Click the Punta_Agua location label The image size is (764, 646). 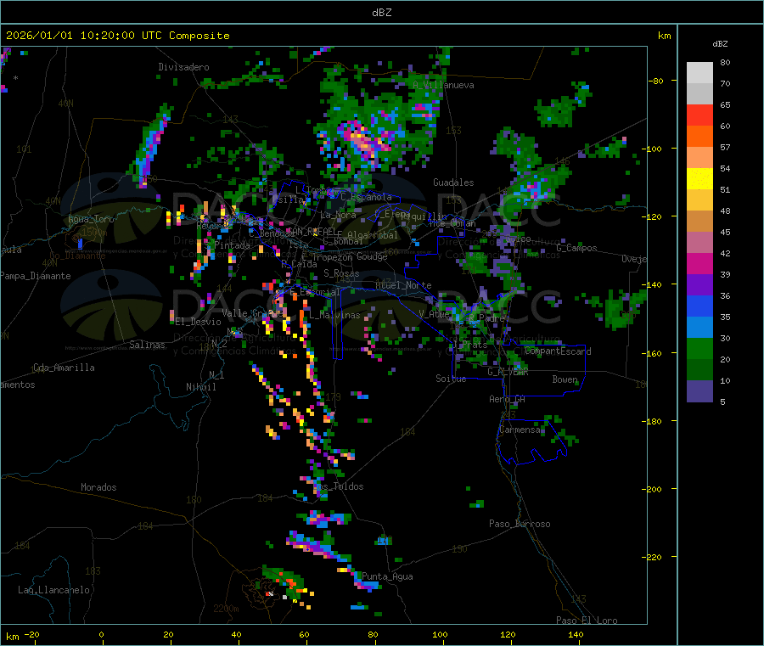[387, 577]
